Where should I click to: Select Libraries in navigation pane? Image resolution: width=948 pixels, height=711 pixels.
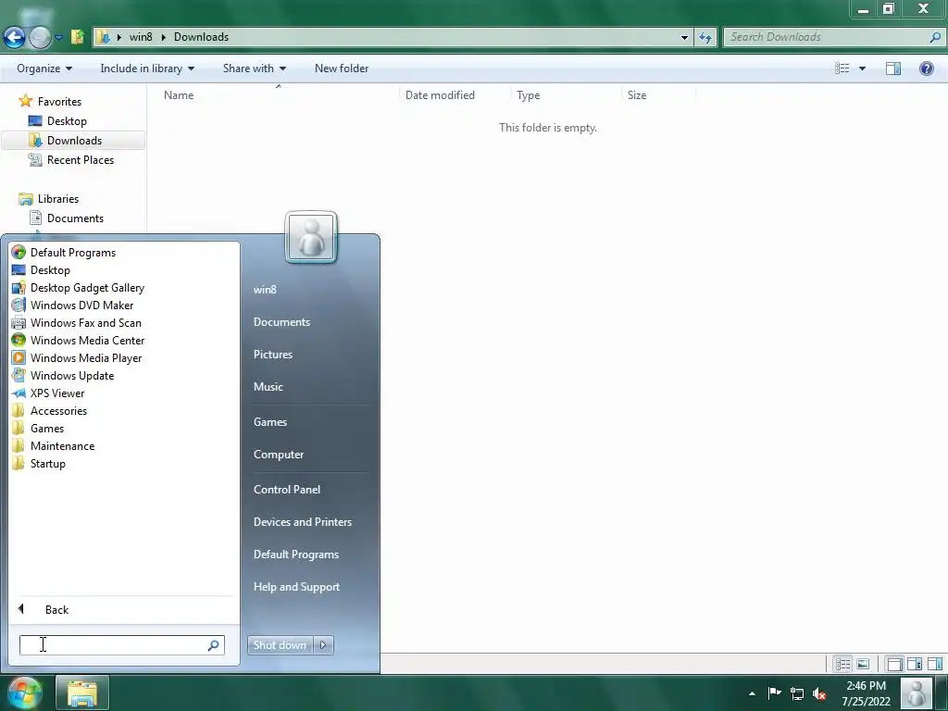click(x=58, y=199)
